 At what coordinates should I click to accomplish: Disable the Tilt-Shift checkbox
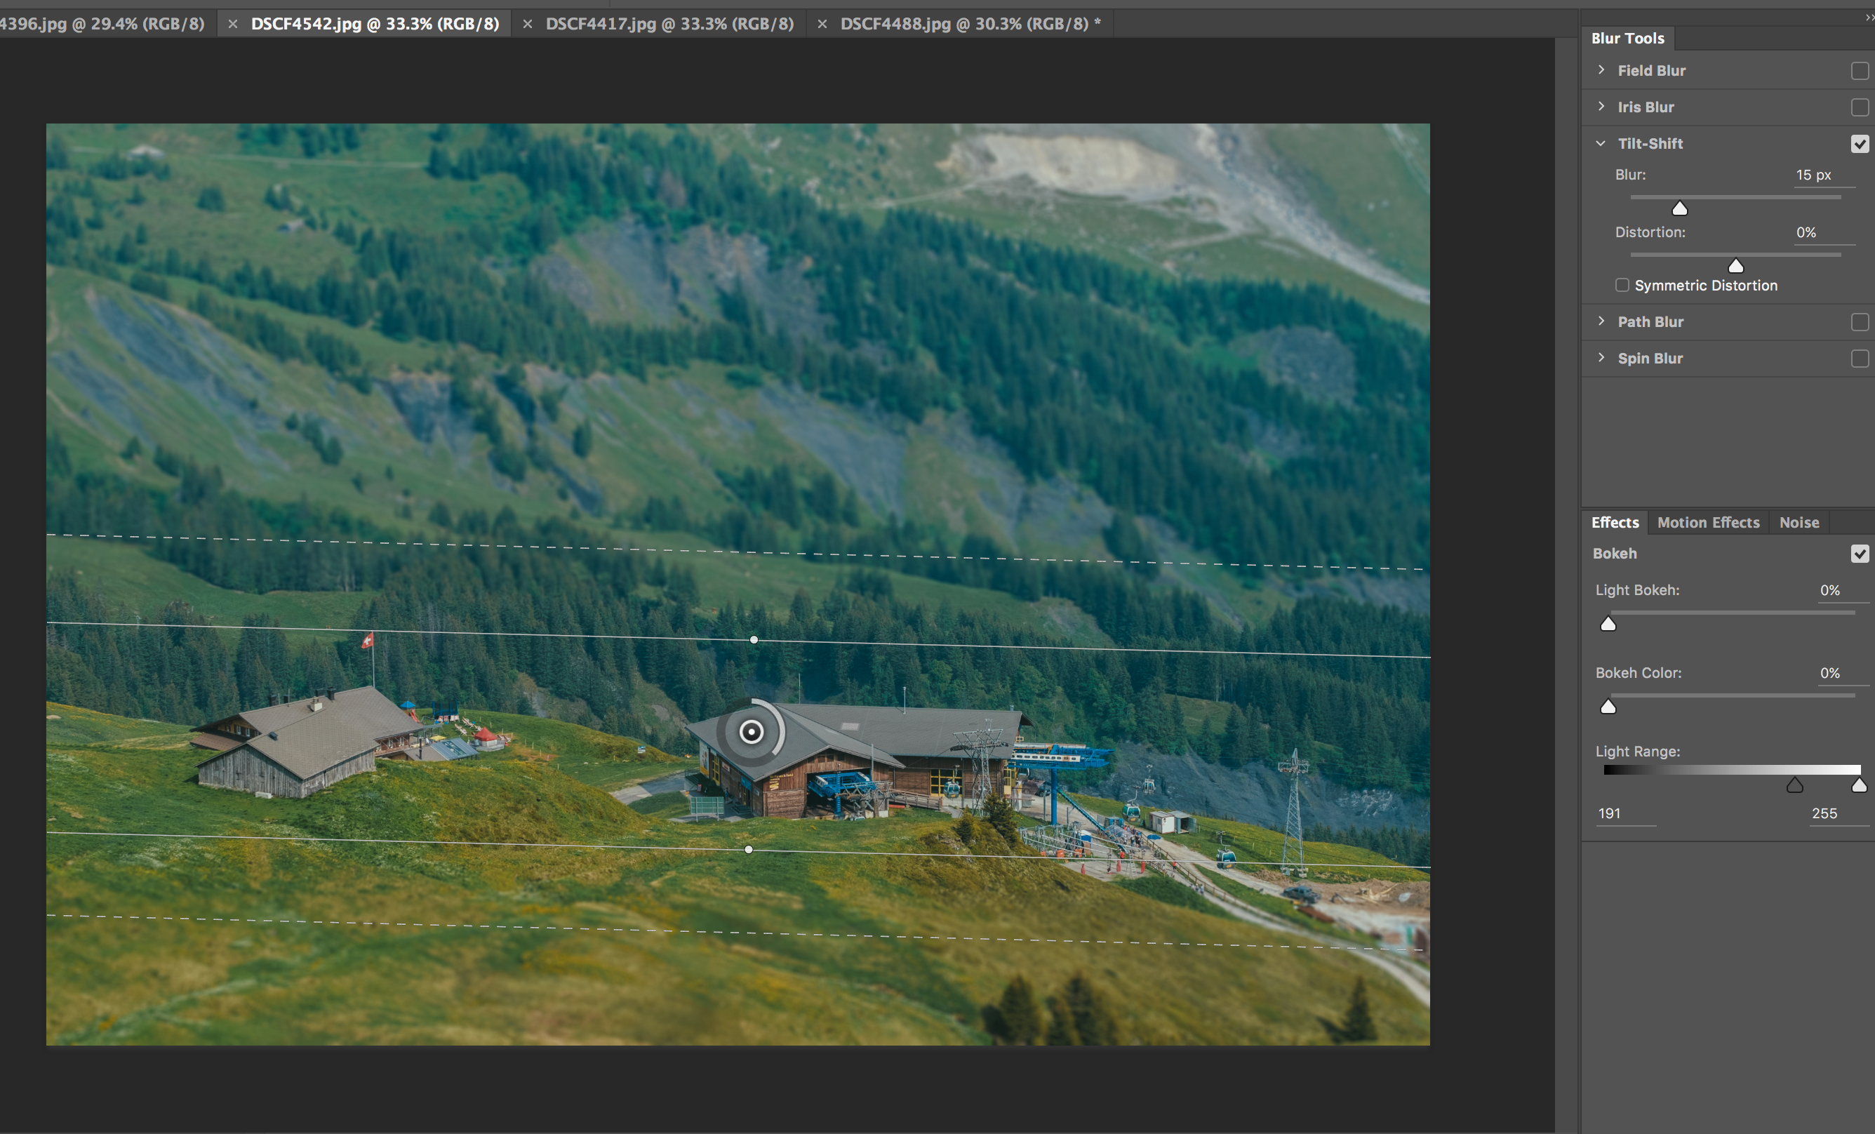click(x=1859, y=144)
